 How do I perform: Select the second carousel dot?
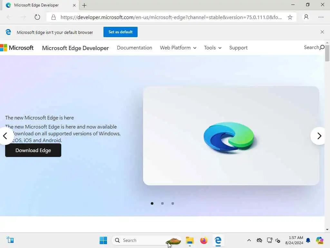pos(162,203)
